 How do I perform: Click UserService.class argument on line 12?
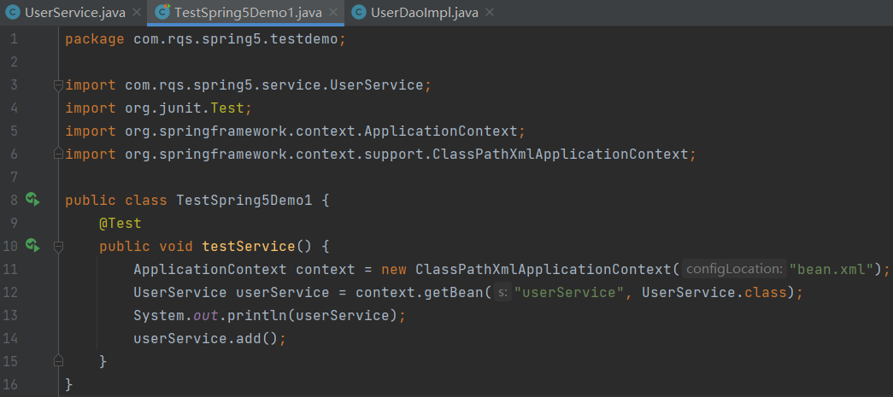714,292
